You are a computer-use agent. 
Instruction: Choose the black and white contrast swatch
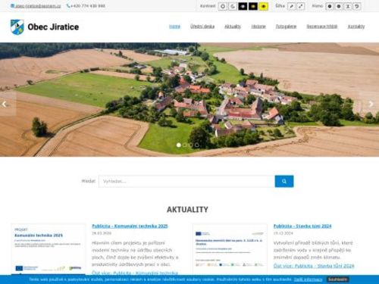click(243, 6)
